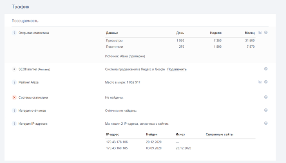Click the info icon beside Открытая статистика
286x163 pixels.
point(14,33)
